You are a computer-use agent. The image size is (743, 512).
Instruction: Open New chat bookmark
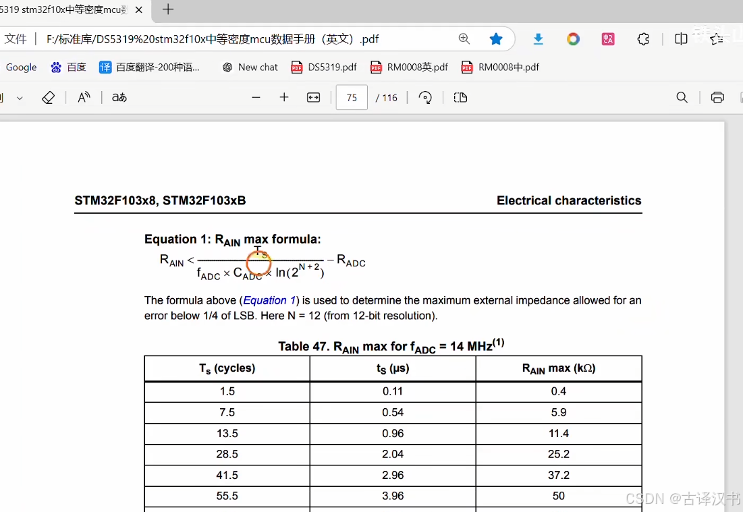tap(250, 67)
